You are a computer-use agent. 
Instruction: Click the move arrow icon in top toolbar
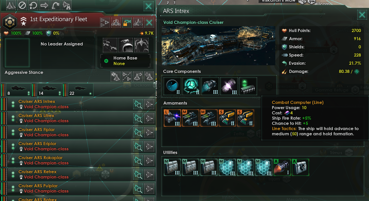point(44,5)
